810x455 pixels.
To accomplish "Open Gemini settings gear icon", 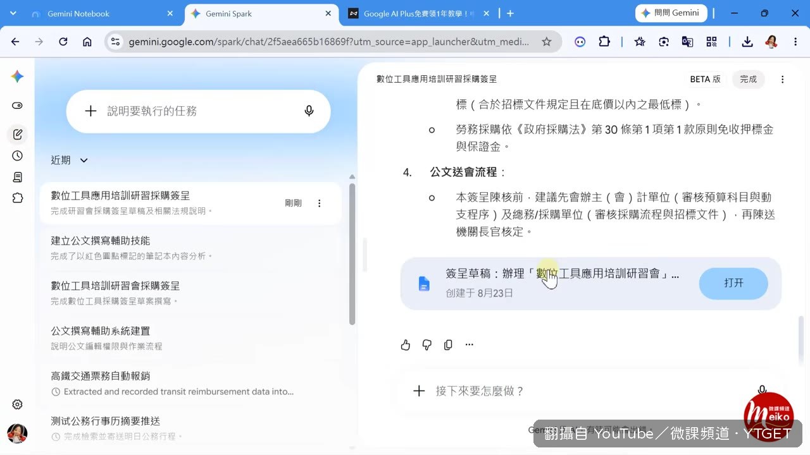I will 17,404.
